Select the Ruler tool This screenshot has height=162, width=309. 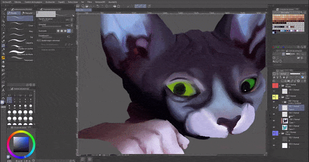tap(3, 86)
